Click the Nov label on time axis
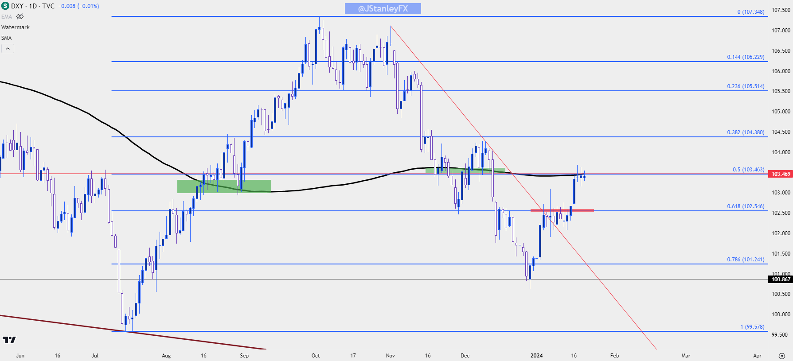Image resolution: width=793 pixels, height=361 pixels. pyautogui.click(x=391, y=356)
